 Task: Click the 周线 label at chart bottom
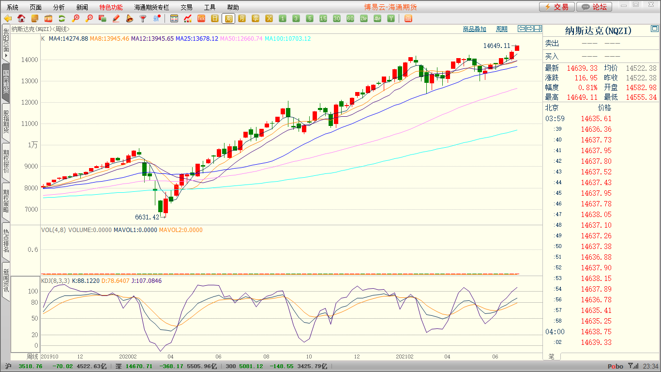(x=32, y=356)
